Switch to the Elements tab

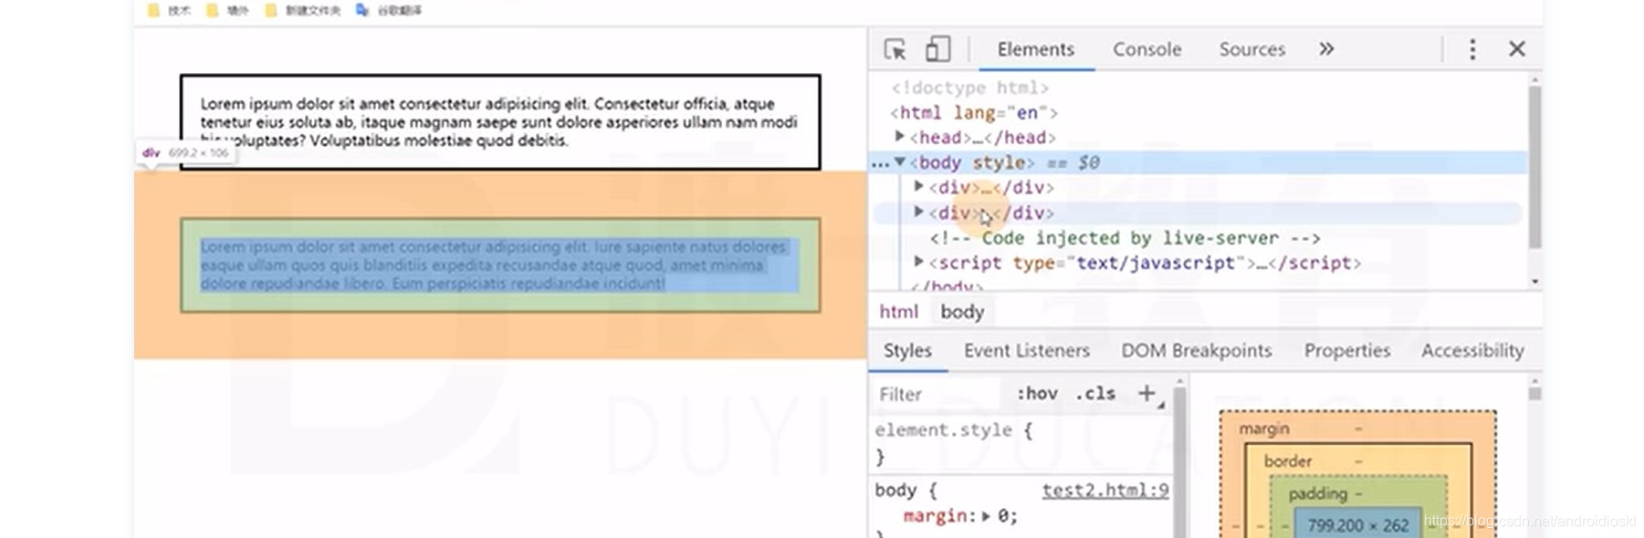[1036, 49]
